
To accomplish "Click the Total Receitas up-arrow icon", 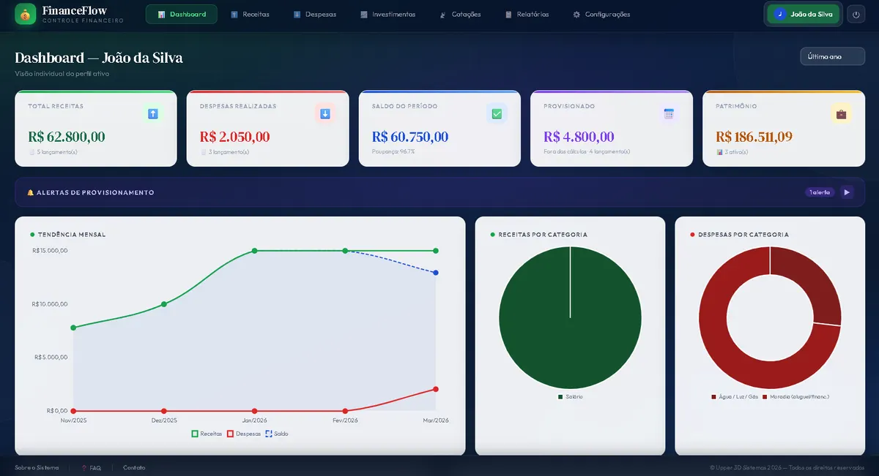I will (153, 113).
